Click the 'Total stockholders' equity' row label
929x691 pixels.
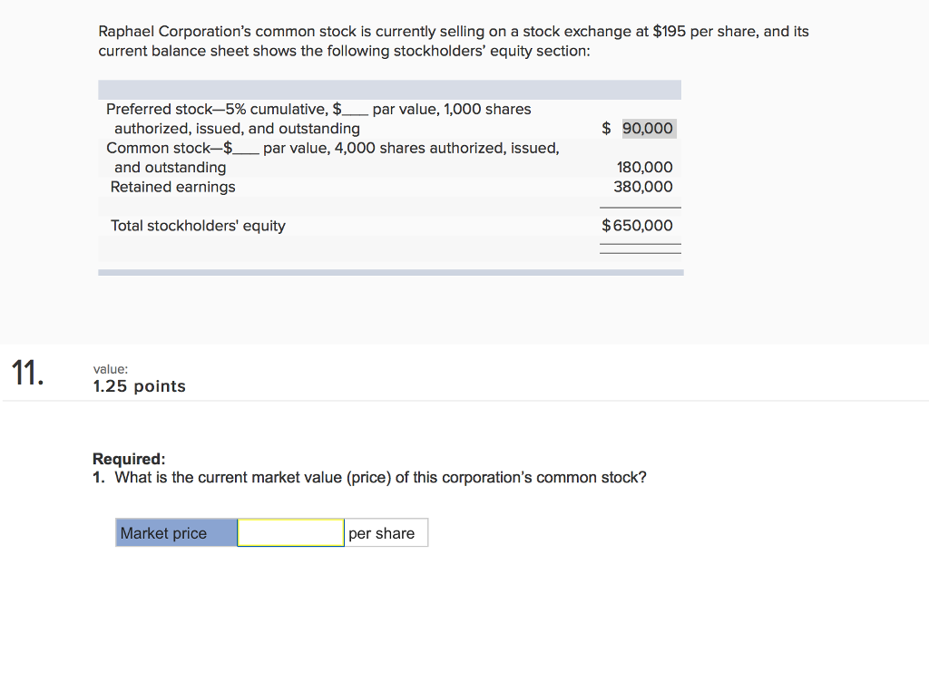coord(198,226)
